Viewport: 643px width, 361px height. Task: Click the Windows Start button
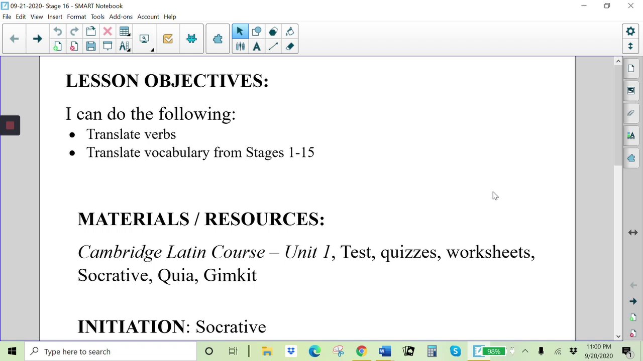(12, 351)
